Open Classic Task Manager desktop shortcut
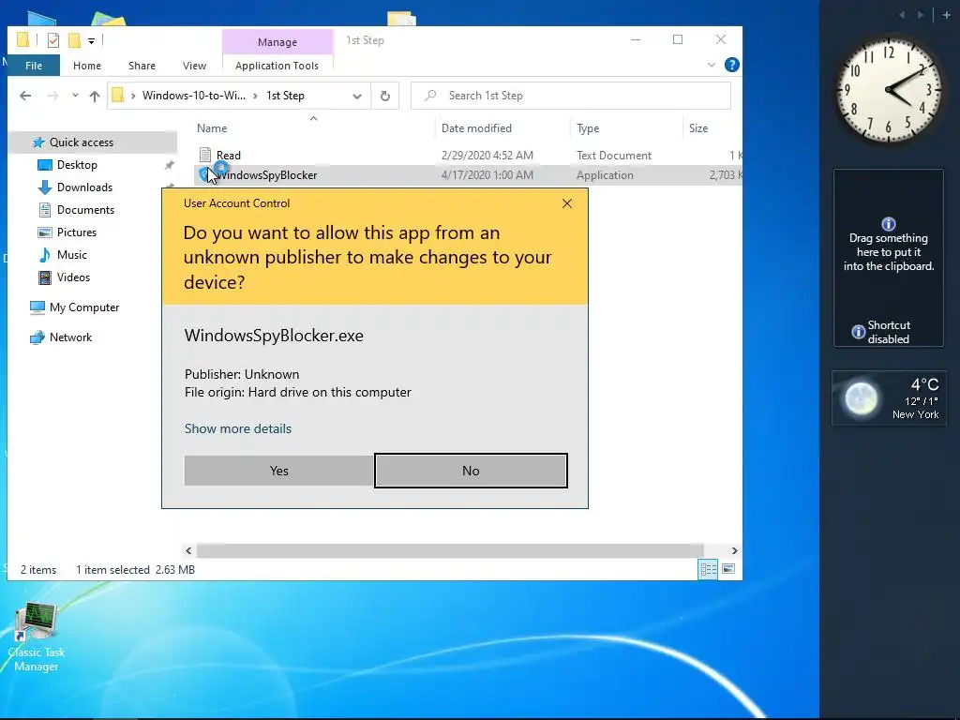960x720 pixels. 37,637
